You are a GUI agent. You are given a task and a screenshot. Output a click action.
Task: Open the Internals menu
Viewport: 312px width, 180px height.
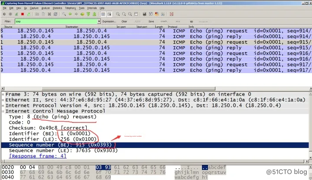coord(92,8)
